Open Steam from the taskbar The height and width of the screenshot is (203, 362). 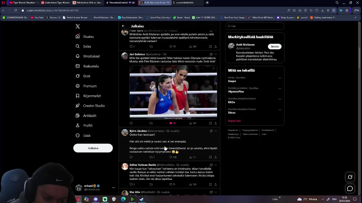pos(142,199)
